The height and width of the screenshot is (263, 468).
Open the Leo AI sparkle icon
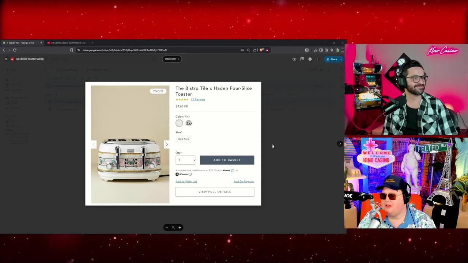pyautogui.click(x=332, y=50)
